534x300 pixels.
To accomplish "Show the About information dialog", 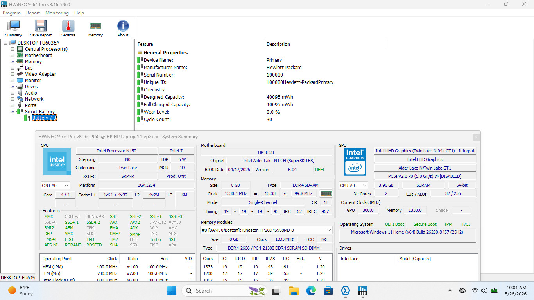I will click(123, 29).
